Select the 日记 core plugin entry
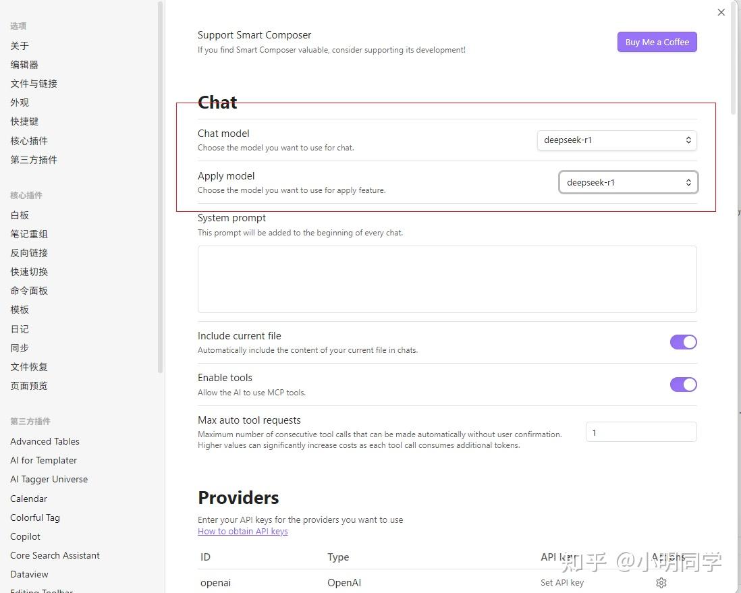Image resolution: width=741 pixels, height=593 pixels. (19, 329)
